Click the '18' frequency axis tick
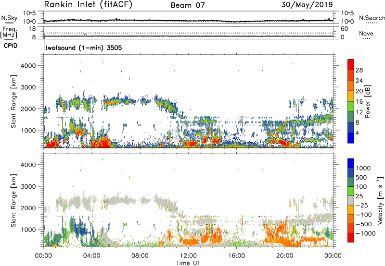The width and height of the screenshot is (385, 266). click(x=32, y=29)
